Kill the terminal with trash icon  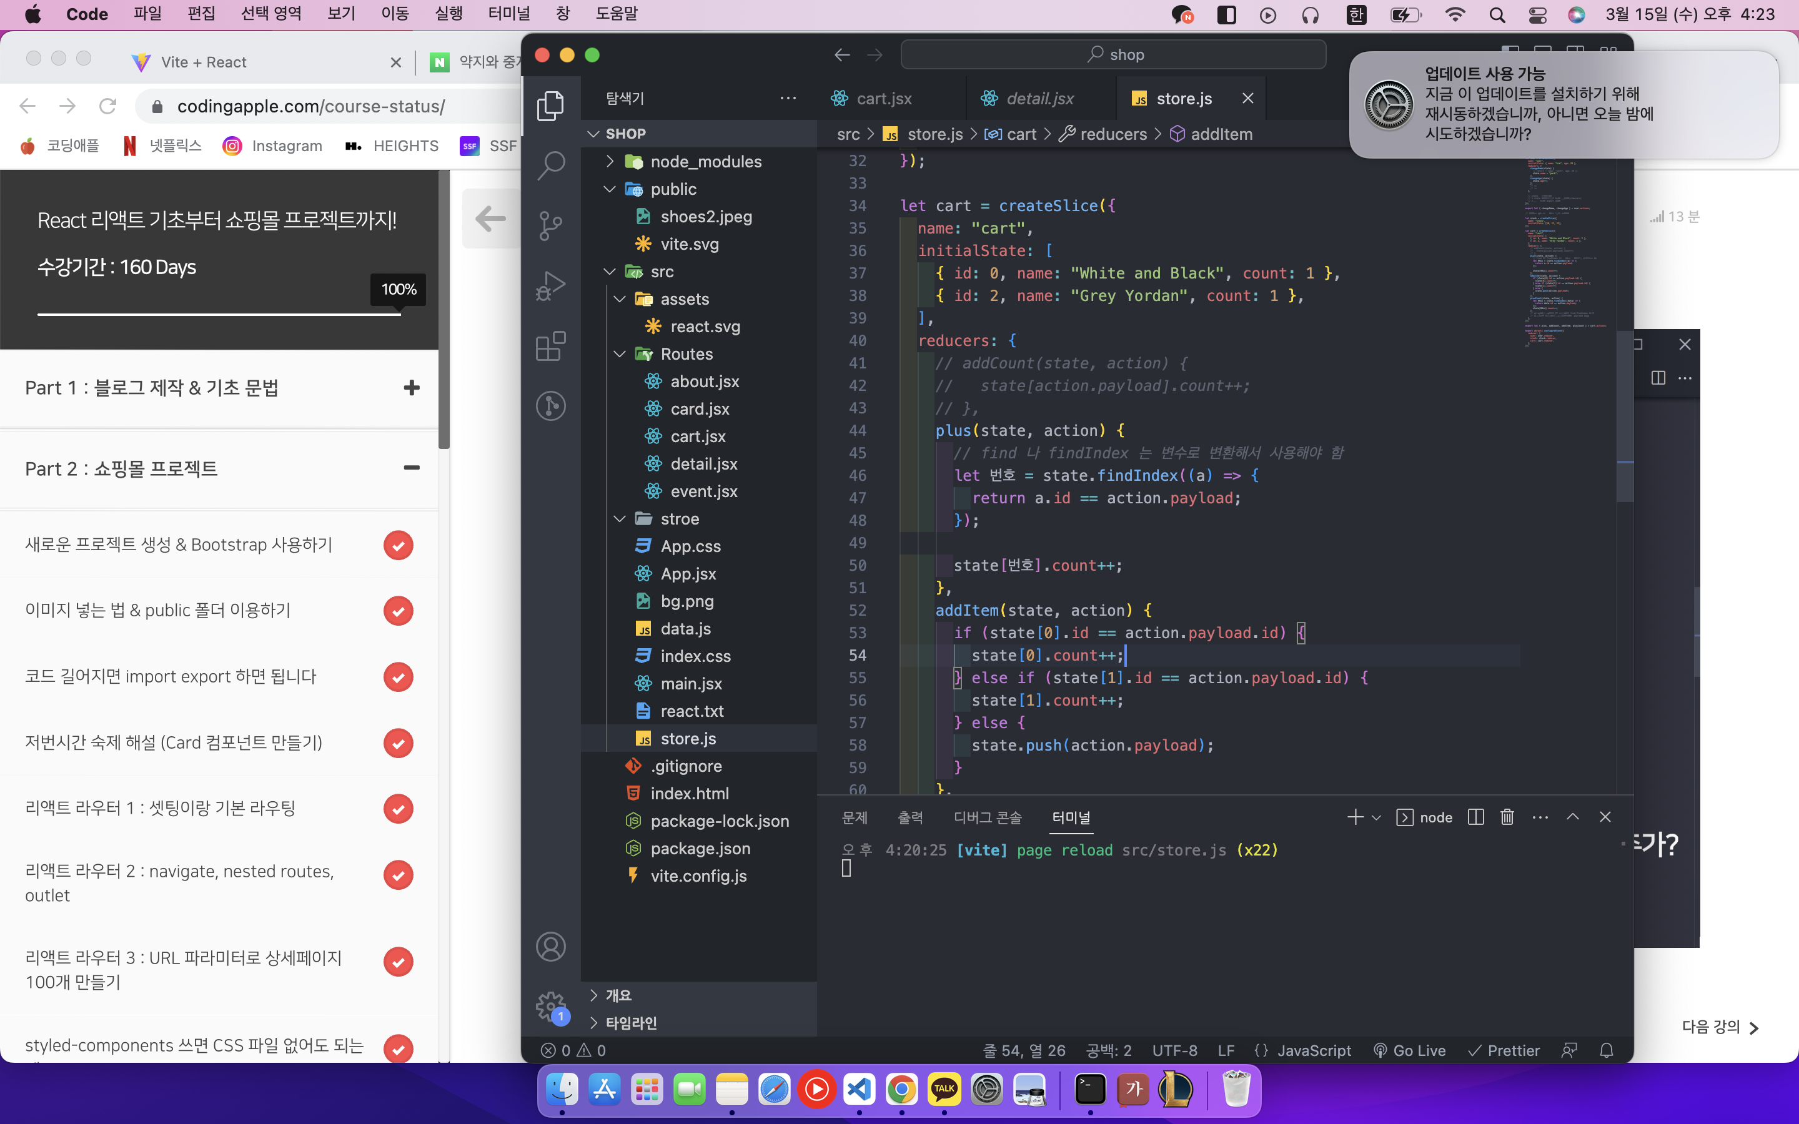coord(1507,817)
